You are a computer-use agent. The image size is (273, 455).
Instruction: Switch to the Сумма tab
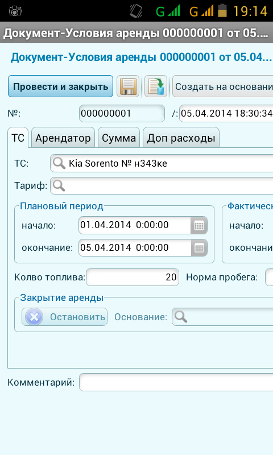click(x=119, y=138)
